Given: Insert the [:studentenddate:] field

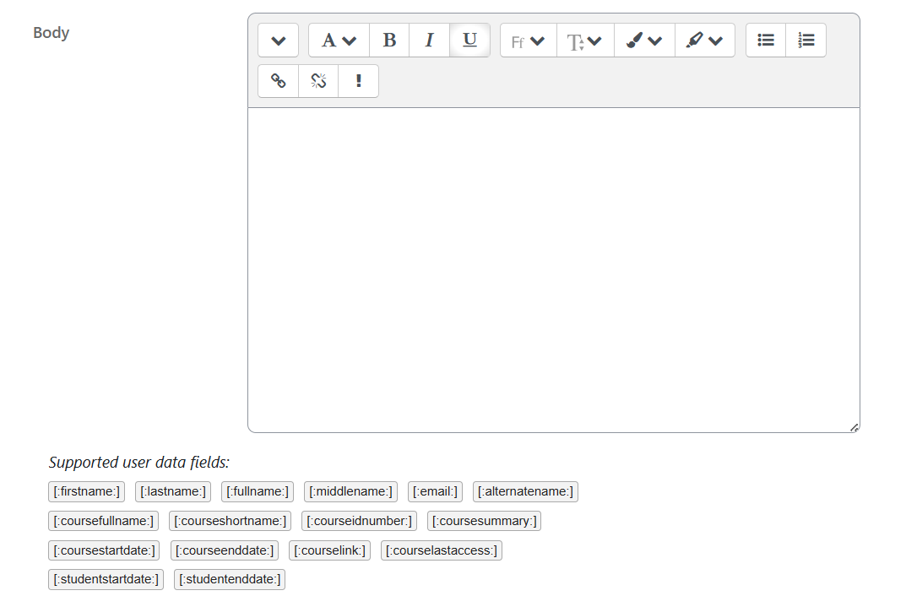Looking at the screenshot, I should click(x=229, y=579).
